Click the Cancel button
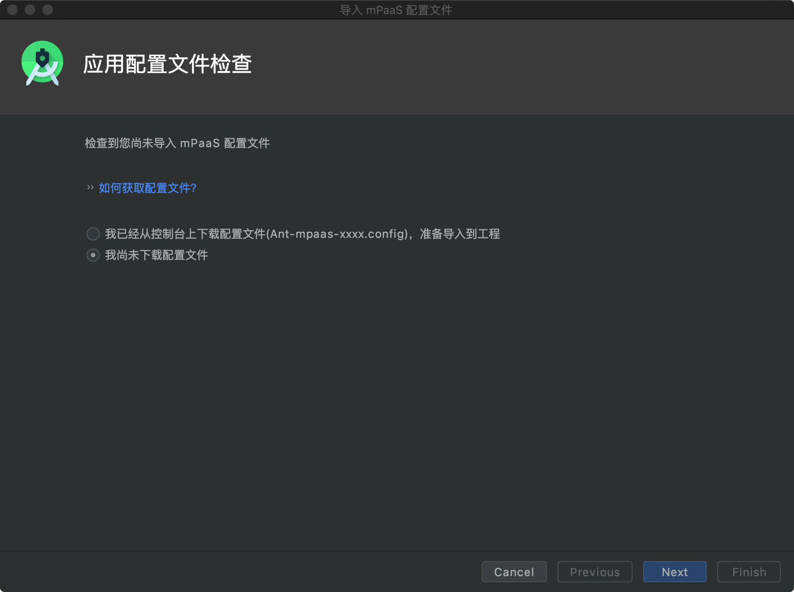 coord(514,572)
